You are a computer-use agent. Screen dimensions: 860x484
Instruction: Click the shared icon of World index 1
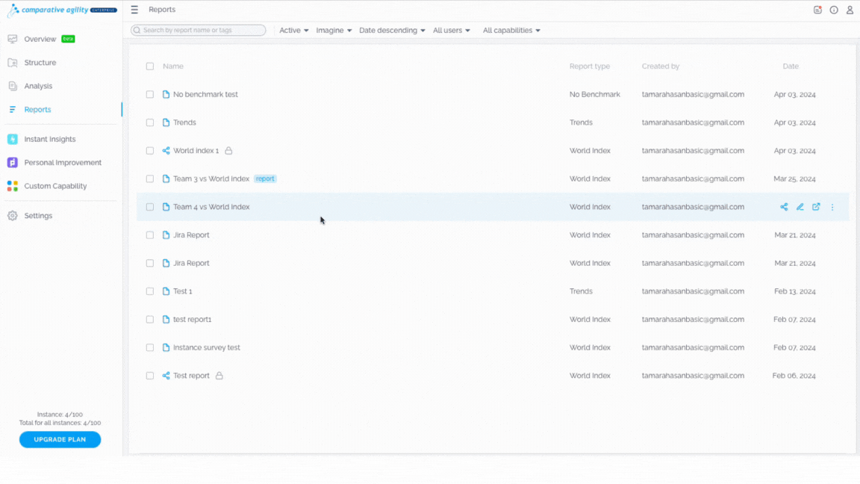click(x=166, y=150)
